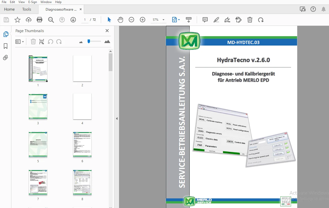This screenshot has height=208, width=329.
Task: Open the Attachments paperclip panel
Action: click(x=6, y=58)
